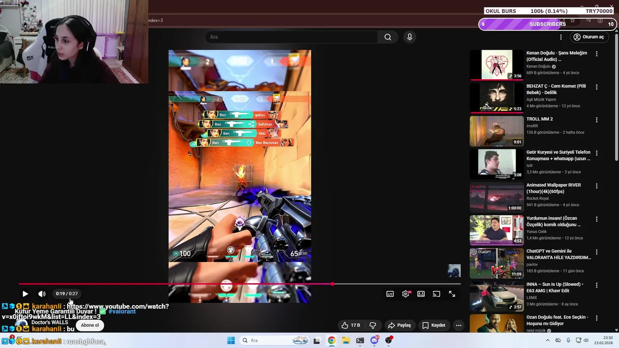Open Animated Wallpaper RIVER video title
619x348 pixels.
coord(554,188)
